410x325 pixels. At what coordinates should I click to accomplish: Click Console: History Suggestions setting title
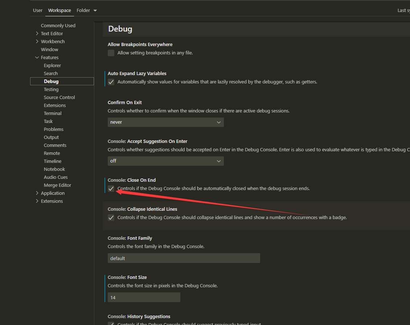click(x=139, y=317)
